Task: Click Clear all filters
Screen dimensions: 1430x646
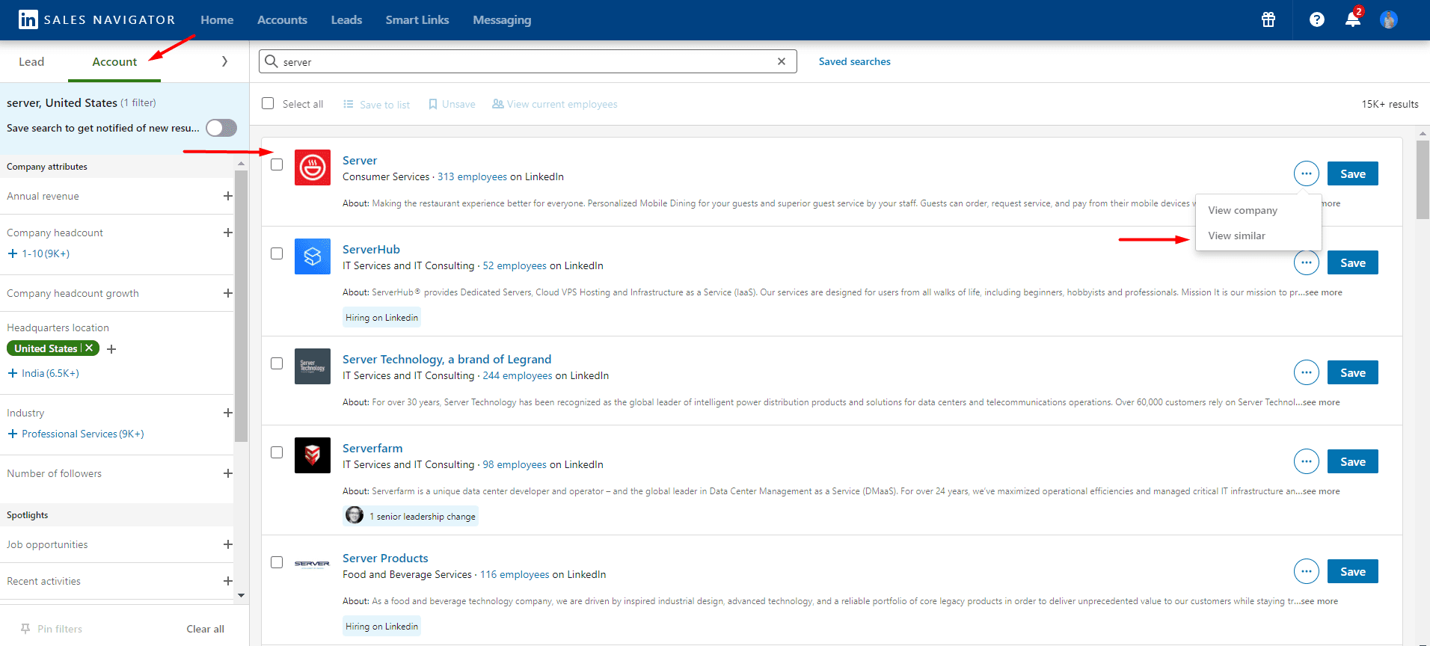Action: 205,629
